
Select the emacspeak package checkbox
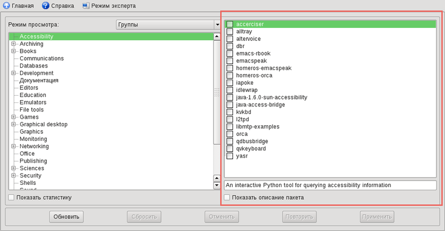(230, 61)
